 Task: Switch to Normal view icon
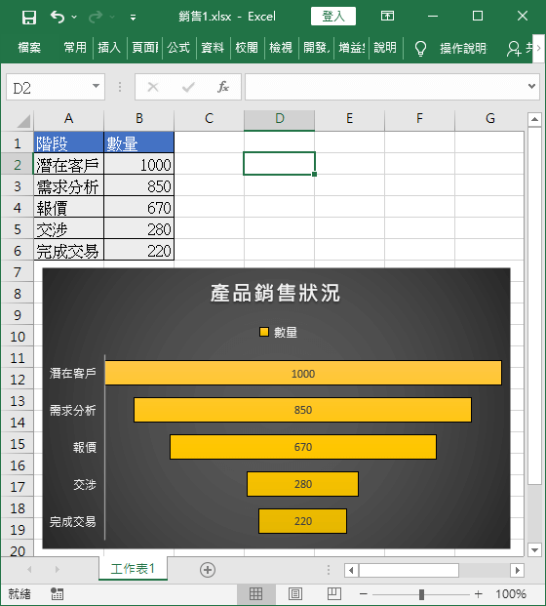tap(255, 593)
